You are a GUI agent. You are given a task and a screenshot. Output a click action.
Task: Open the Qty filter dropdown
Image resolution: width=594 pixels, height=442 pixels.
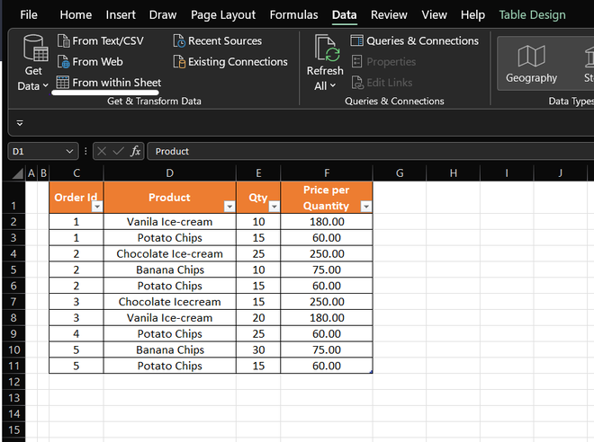point(274,207)
